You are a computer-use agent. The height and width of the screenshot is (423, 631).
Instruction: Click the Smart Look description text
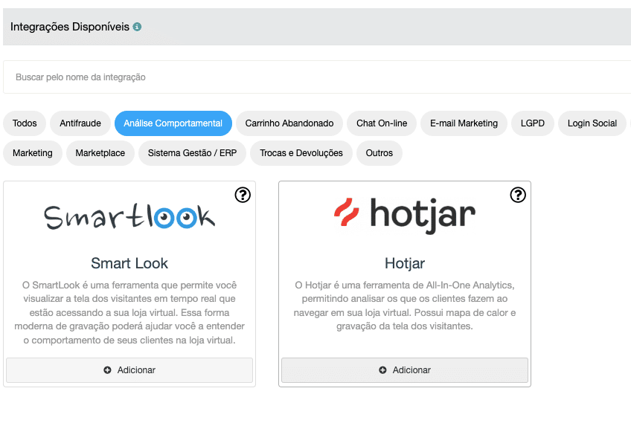pyautogui.click(x=129, y=312)
